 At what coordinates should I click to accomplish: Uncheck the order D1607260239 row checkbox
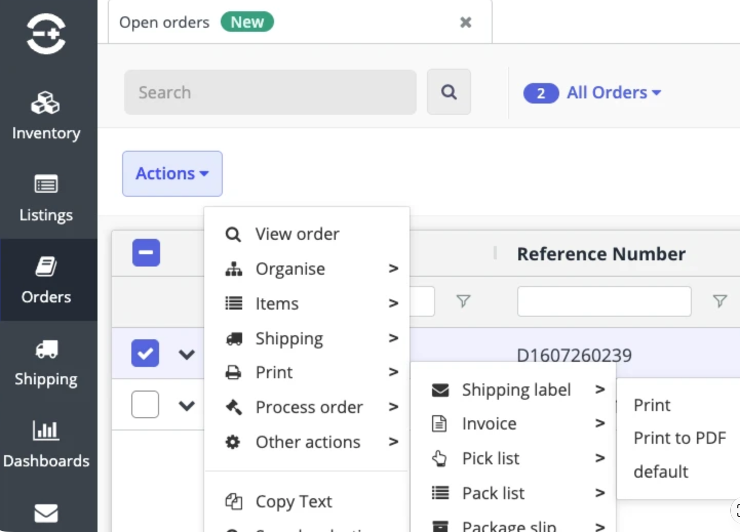pyautogui.click(x=145, y=353)
